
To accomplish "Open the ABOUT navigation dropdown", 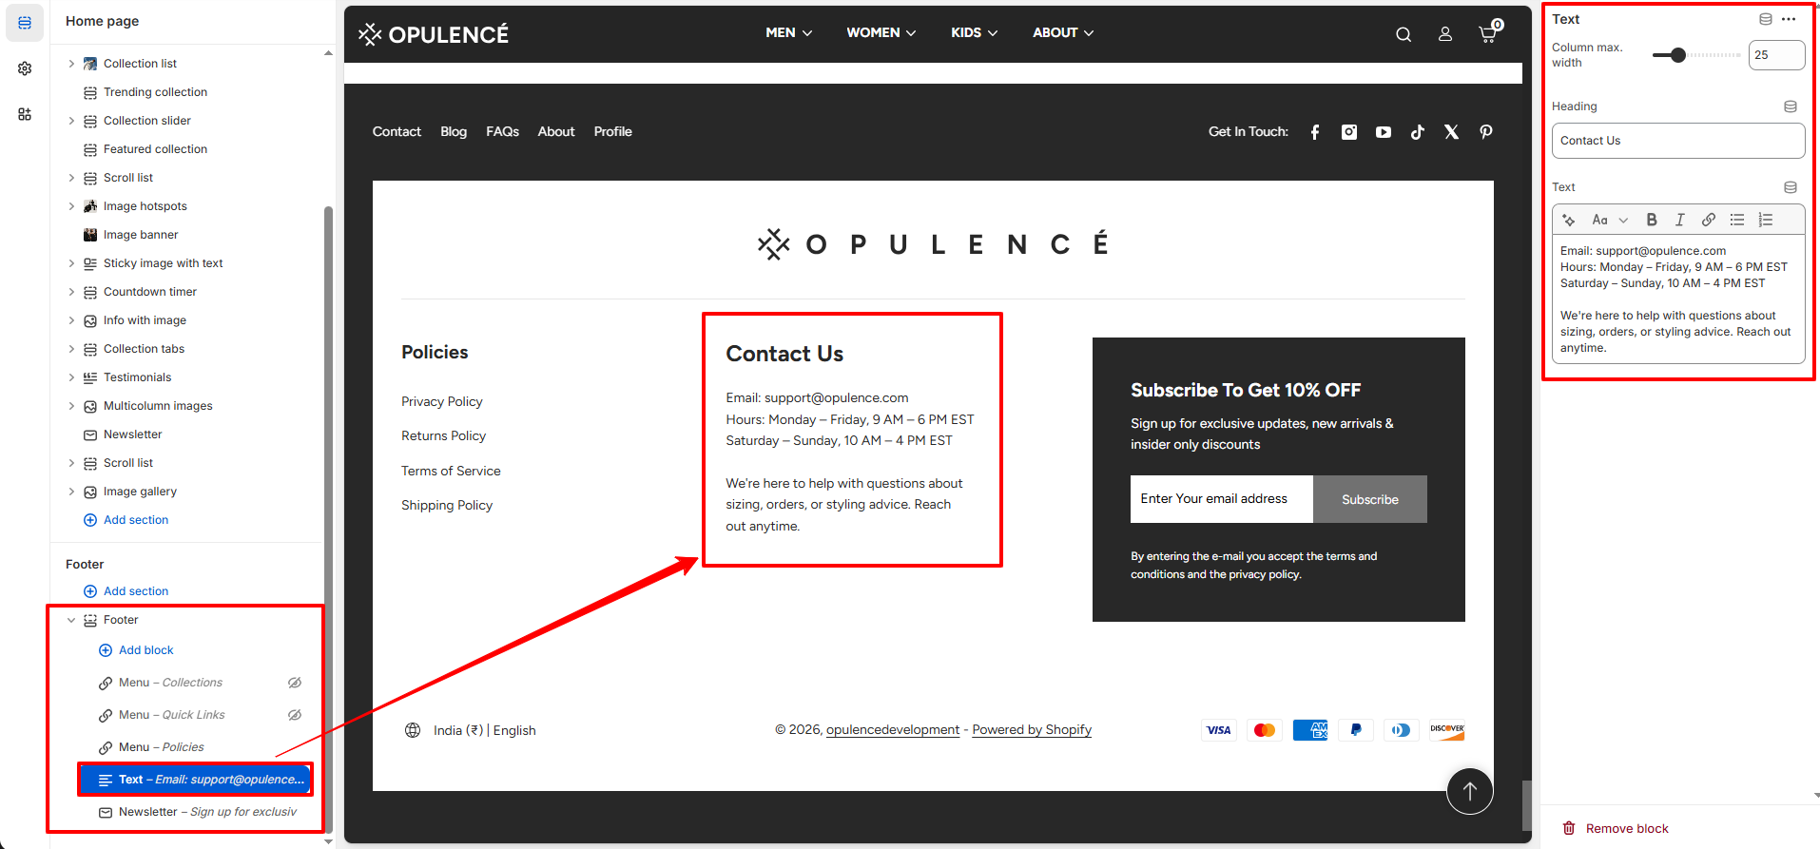I will [1063, 32].
